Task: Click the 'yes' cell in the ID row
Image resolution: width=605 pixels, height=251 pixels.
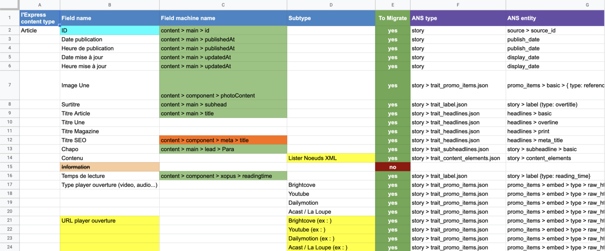Action: point(392,31)
